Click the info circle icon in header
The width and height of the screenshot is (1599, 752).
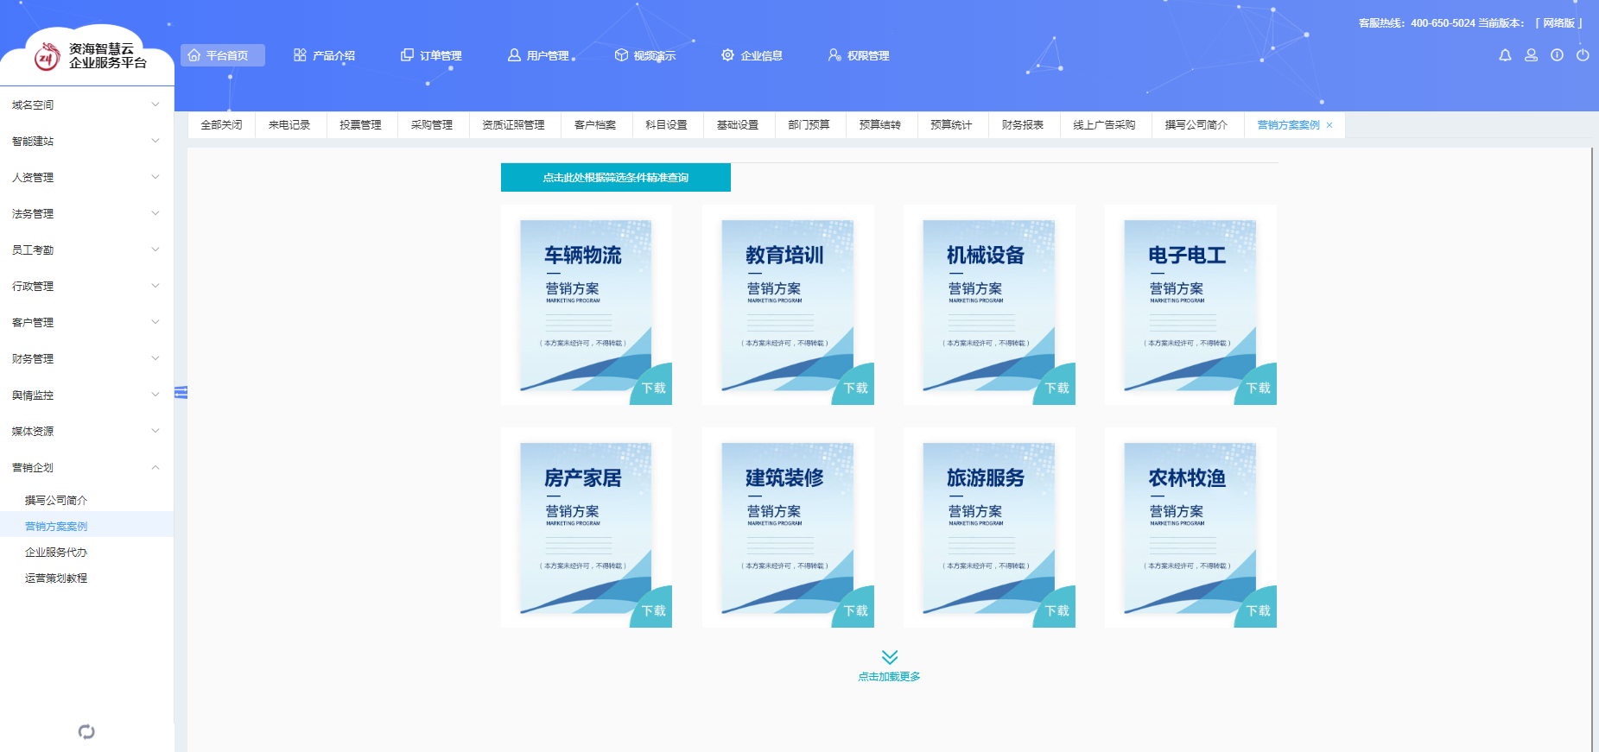[x=1557, y=55]
